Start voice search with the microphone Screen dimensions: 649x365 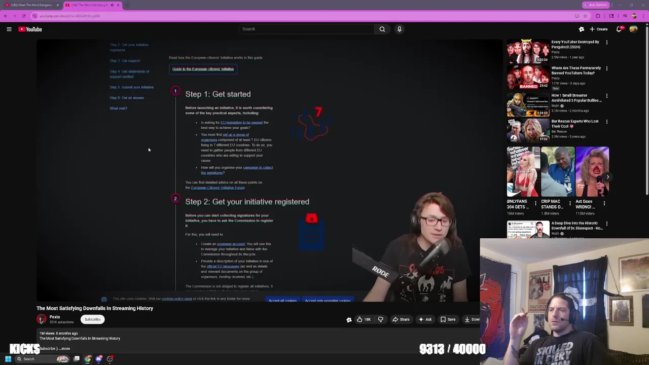(400, 29)
